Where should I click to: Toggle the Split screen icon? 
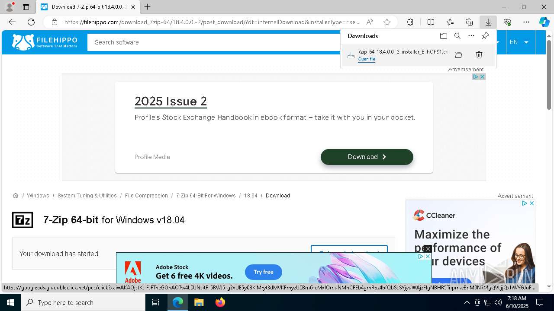(431, 22)
